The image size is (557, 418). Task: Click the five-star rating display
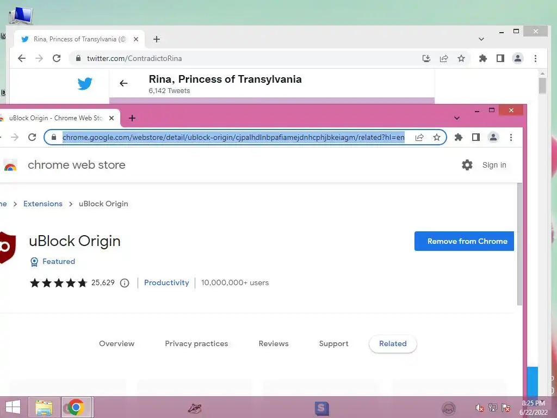click(x=59, y=283)
